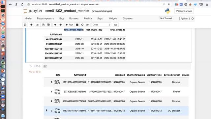Open the Telegram icon in the dock
The width and height of the screenshot is (211, 119).
point(3,23)
